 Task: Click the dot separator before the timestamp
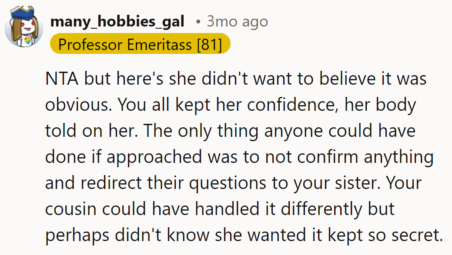[x=198, y=22]
